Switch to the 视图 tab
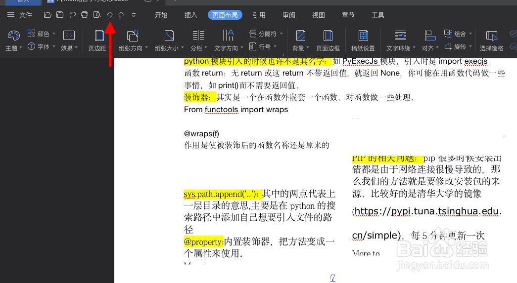The height and width of the screenshot is (283, 517). [319, 15]
